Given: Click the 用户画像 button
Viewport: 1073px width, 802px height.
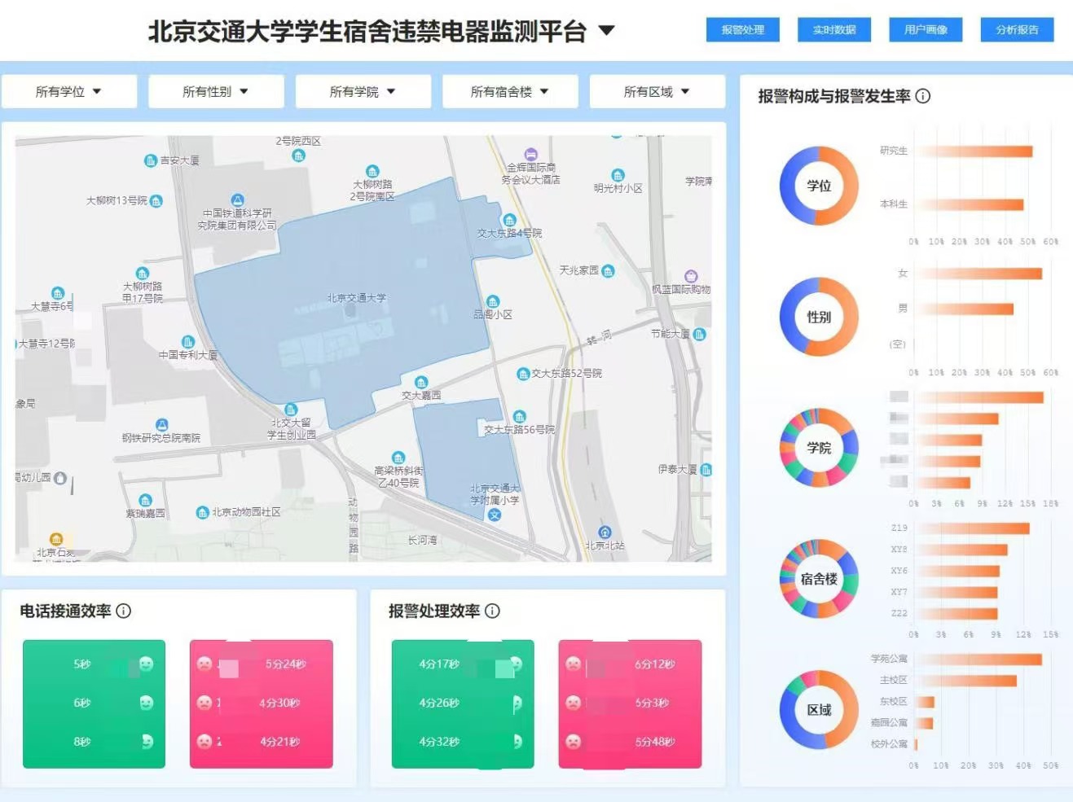Looking at the screenshot, I should click(x=926, y=29).
